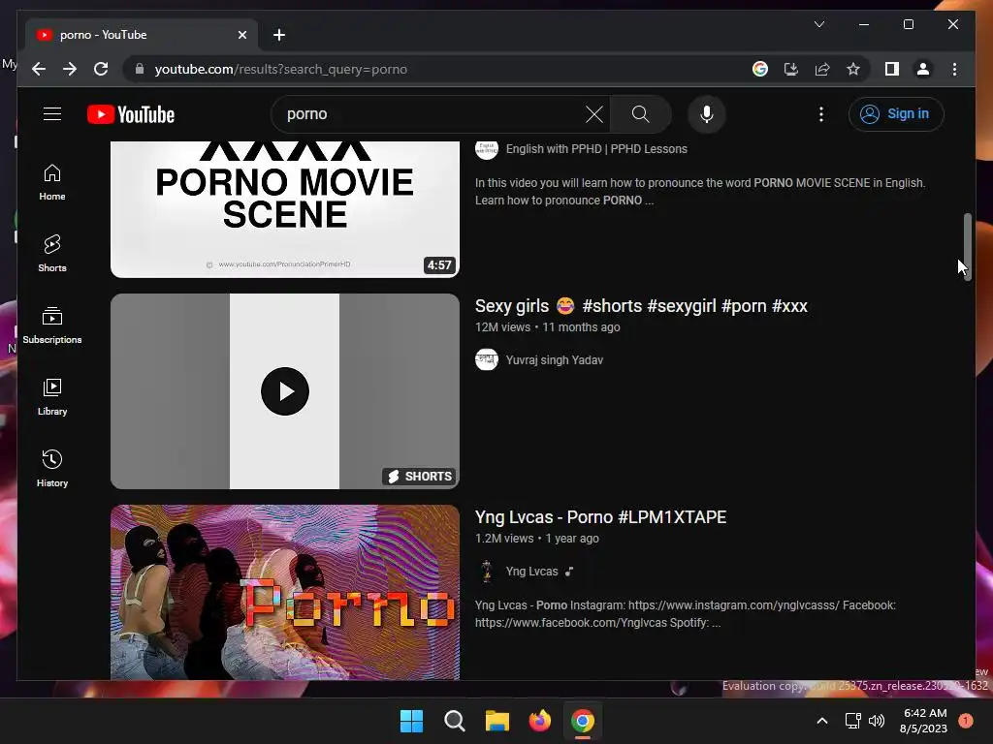Open the Sexy girls #shorts video title

coord(641,306)
